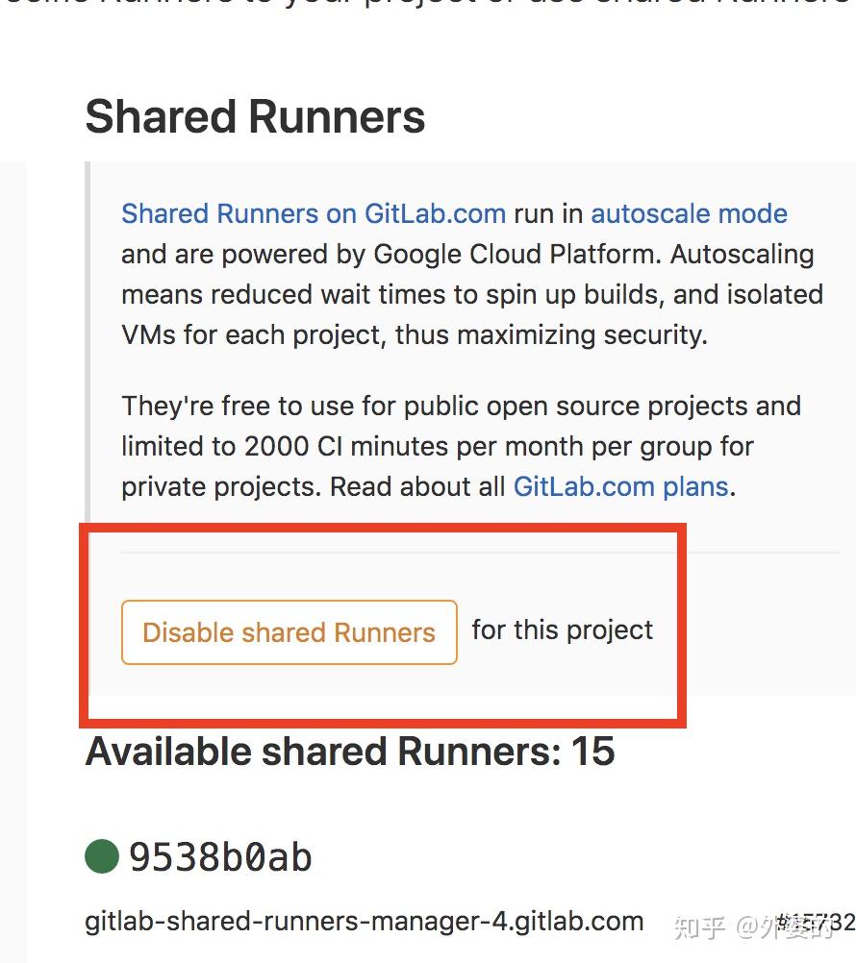The width and height of the screenshot is (856, 963).
Task: Click the green status dot beside 9538b0ab
Action: (102, 856)
